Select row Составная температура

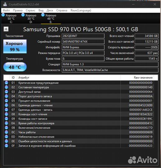point(79,87)
